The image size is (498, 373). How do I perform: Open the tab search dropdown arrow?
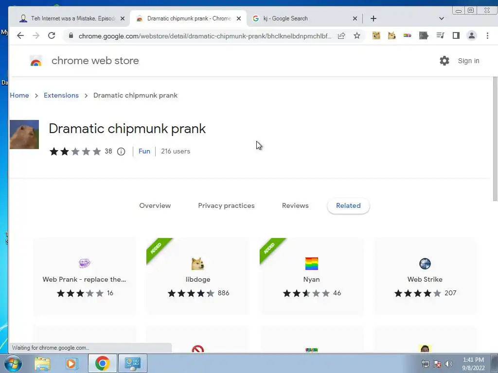(x=442, y=18)
